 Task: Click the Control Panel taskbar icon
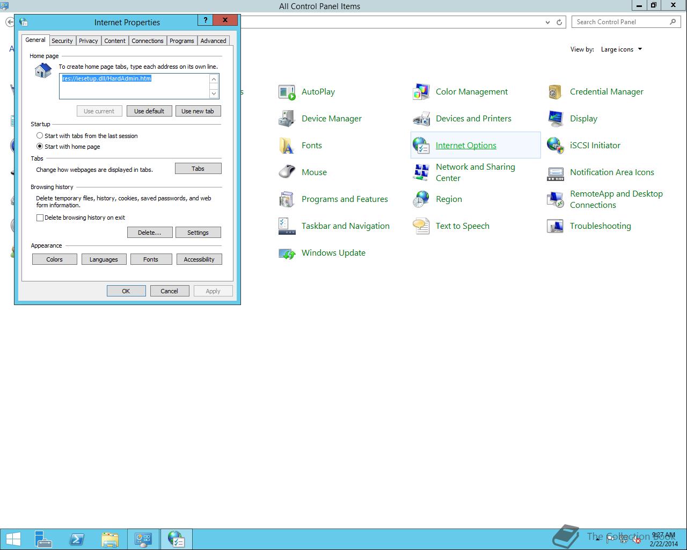143,539
